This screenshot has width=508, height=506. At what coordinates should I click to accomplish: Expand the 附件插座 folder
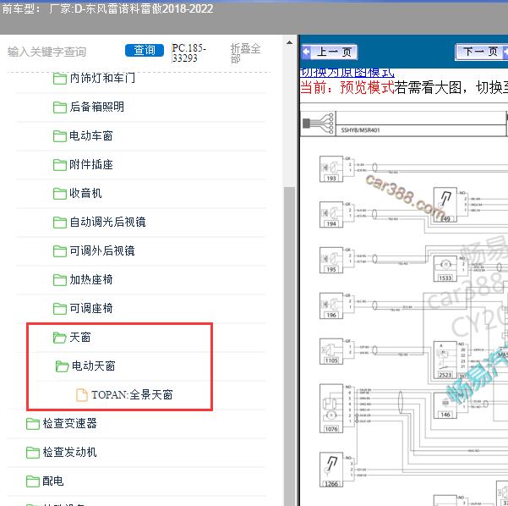click(x=90, y=165)
